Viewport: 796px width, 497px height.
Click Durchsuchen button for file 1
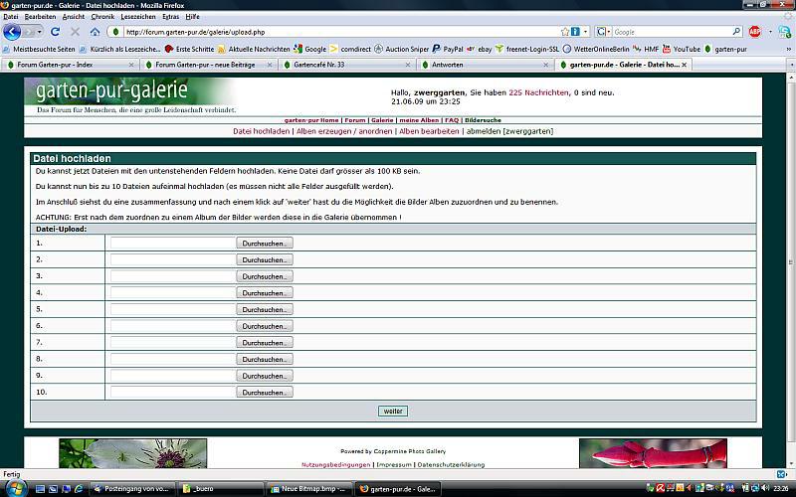click(265, 243)
